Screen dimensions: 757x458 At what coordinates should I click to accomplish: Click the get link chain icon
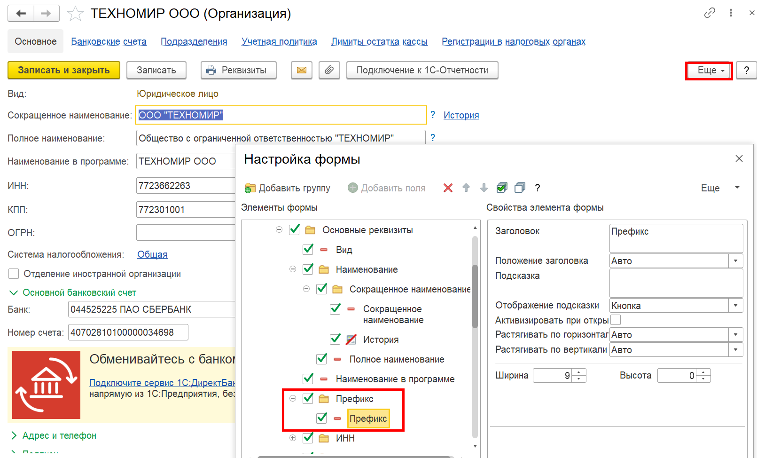coord(710,13)
